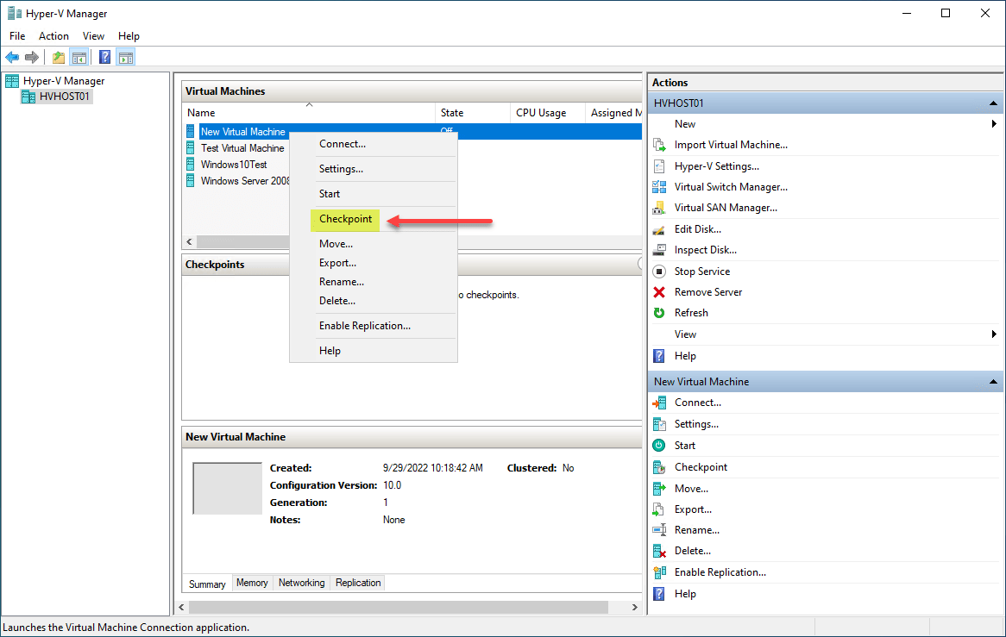Toggle the Show/Hide Action Pane toolbar icon
Viewport: 1006px width, 637px height.
(126, 58)
